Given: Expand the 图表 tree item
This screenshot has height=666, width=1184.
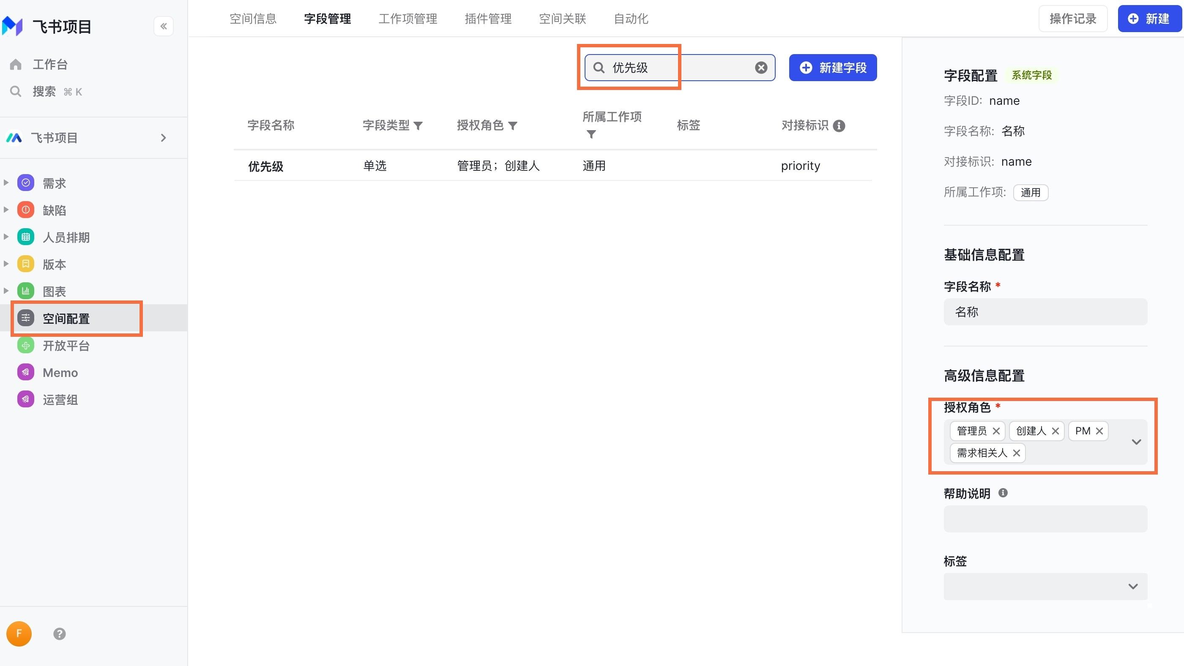Looking at the screenshot, I should (x=6, y=290).
